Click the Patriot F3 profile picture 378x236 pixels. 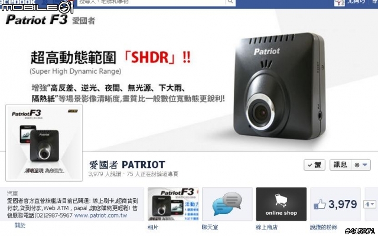tap(44, 143)
